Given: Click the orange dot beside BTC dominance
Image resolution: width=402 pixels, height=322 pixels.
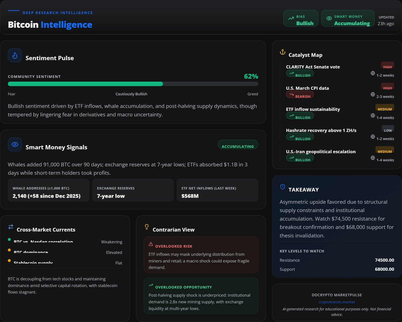Looking at the screenshot, I should point(9,250).
